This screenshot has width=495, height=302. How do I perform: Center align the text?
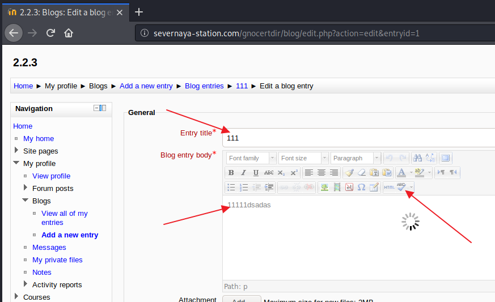[x=321, y=173]
